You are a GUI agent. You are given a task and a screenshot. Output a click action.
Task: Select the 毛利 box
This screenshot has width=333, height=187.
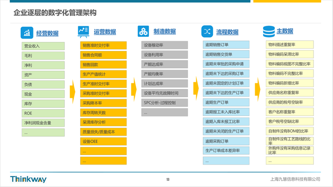click(x=43, y=56)
